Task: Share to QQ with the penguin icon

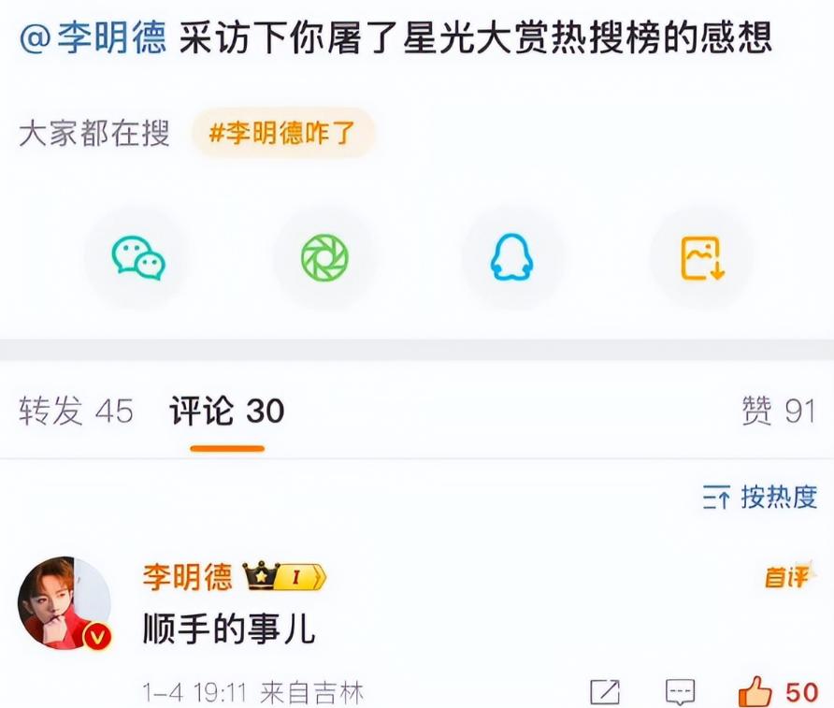Action: pyautogui.click(x=511, y=258)
